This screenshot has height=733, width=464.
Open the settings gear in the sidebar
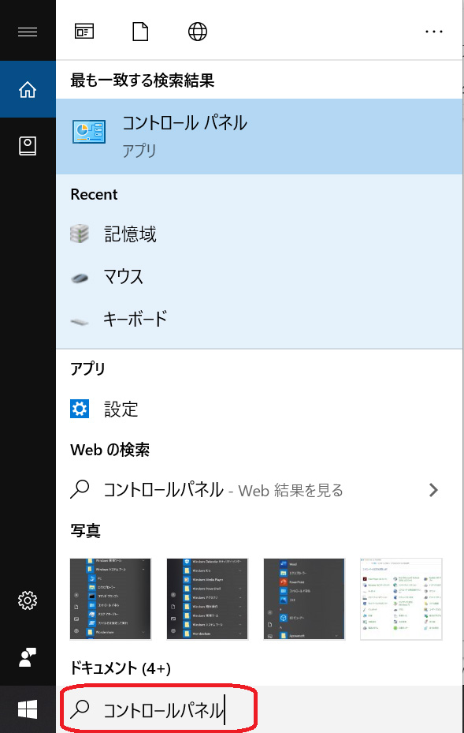tap(28, 600)
